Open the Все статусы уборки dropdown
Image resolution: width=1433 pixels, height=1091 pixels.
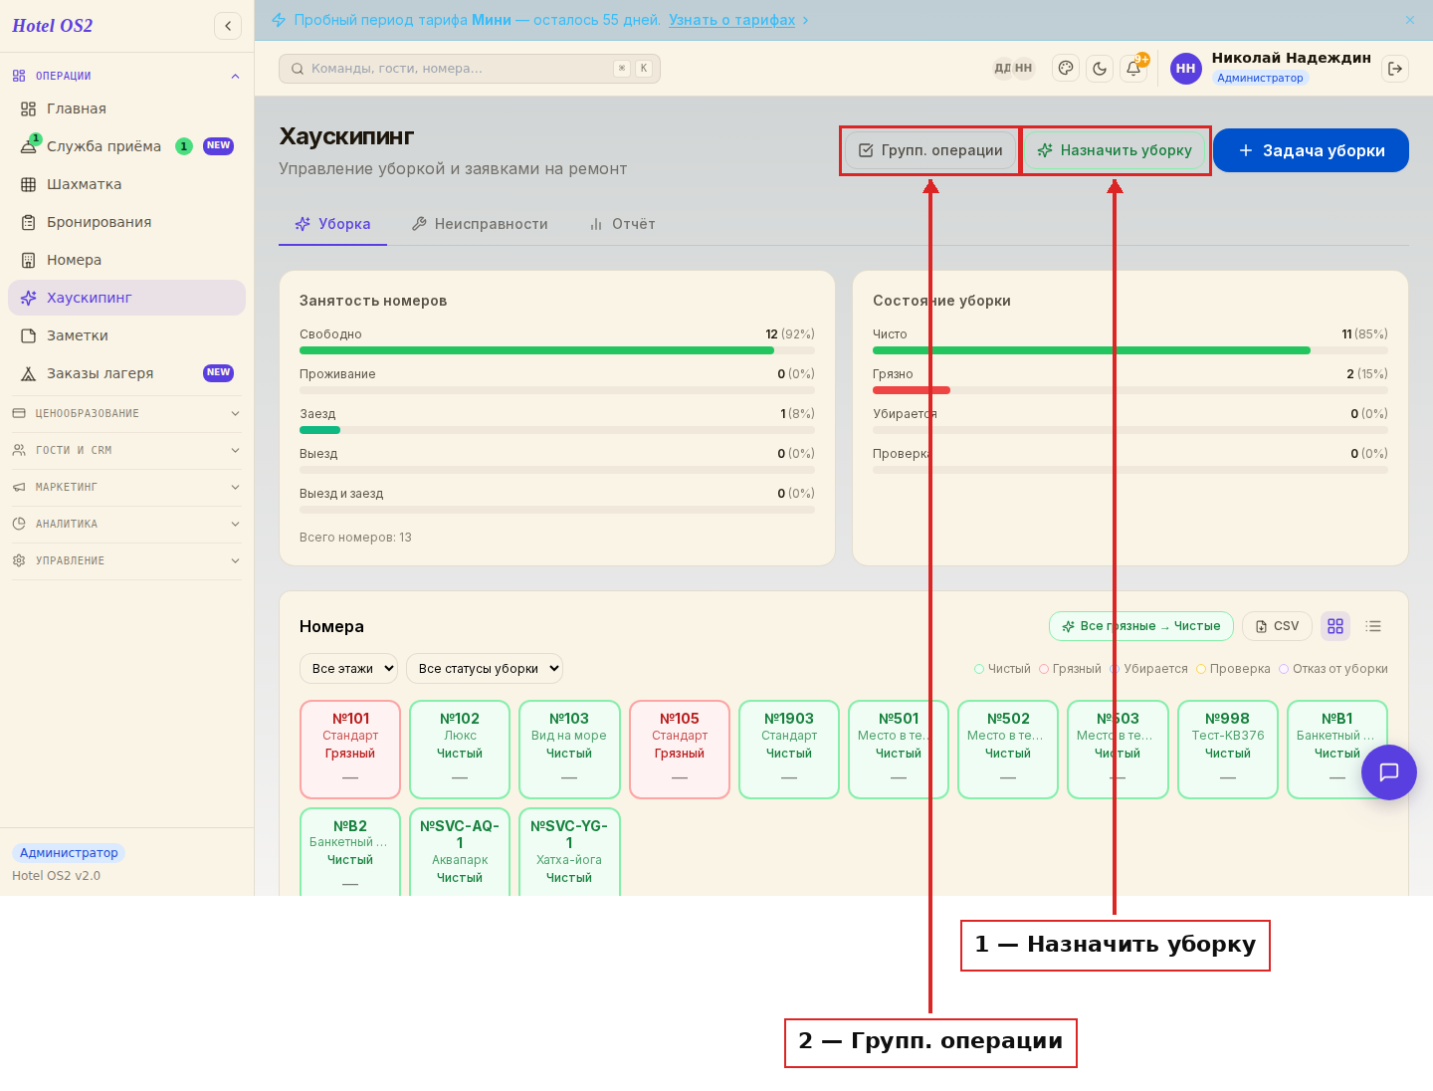(x=485, y=669)
